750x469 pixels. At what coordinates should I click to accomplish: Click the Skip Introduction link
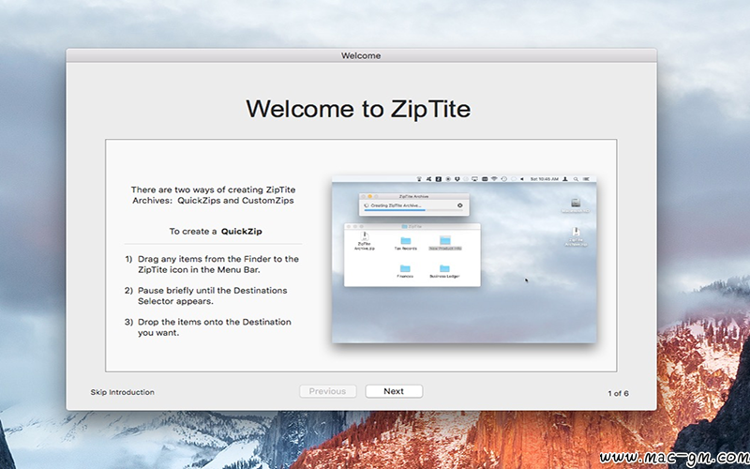click(123, 392)
